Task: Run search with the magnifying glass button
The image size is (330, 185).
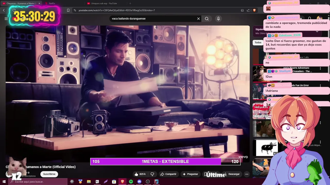Action: [207, 18]
